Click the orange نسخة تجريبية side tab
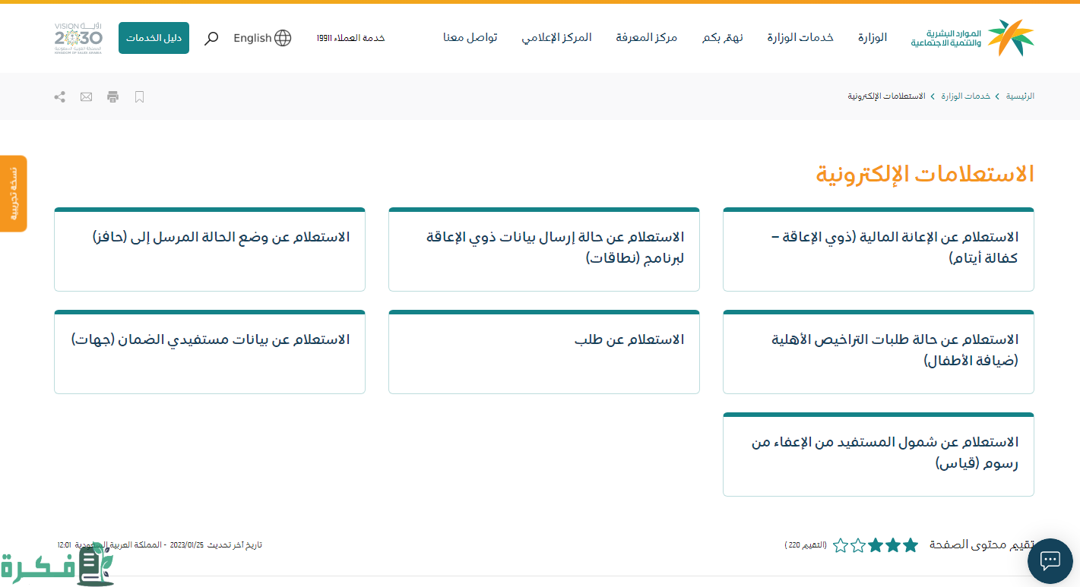1080x587 pixels. (x=14, y=194)
